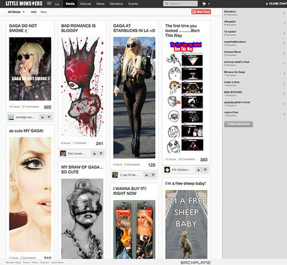Open the 'GAGA DO NOT SMOKE' image
The width and height of the screenshot is (287, 265).
tap(30, 69)
